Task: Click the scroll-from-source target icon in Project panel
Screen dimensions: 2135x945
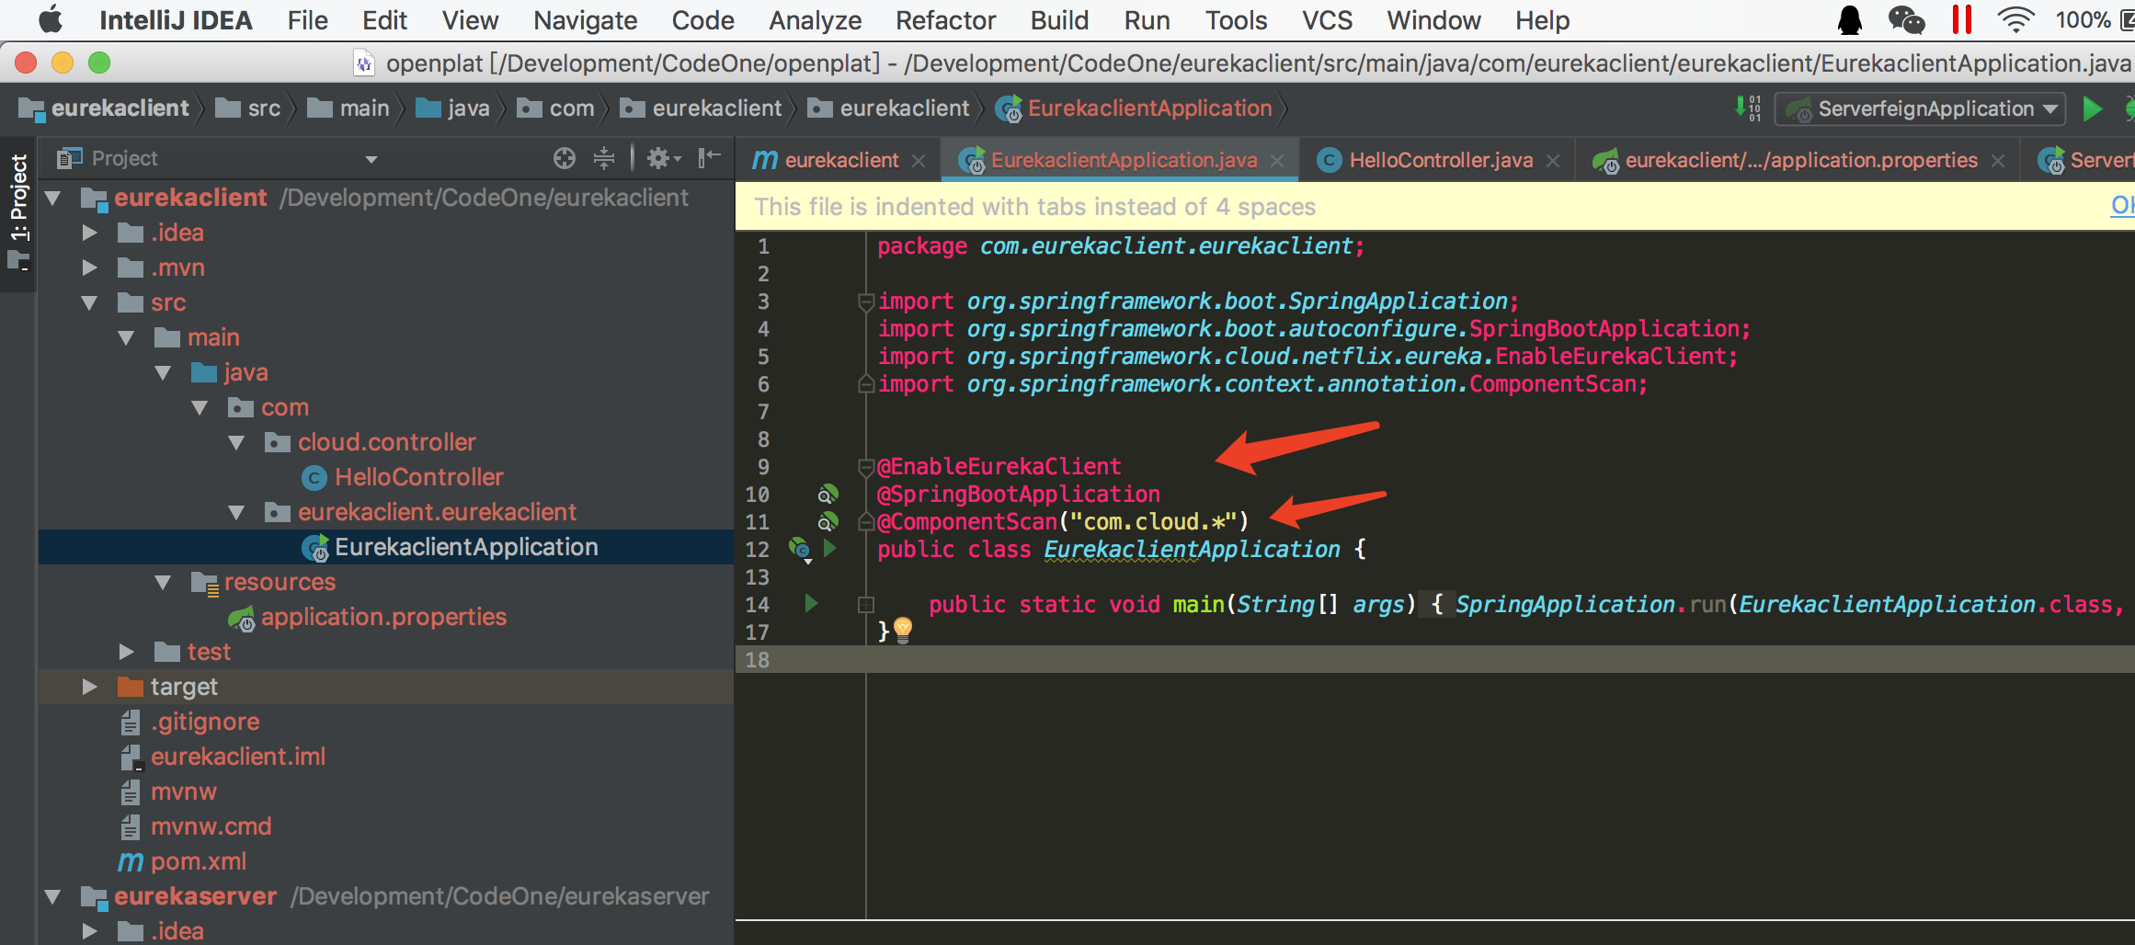Action: (x=565, y=158)
